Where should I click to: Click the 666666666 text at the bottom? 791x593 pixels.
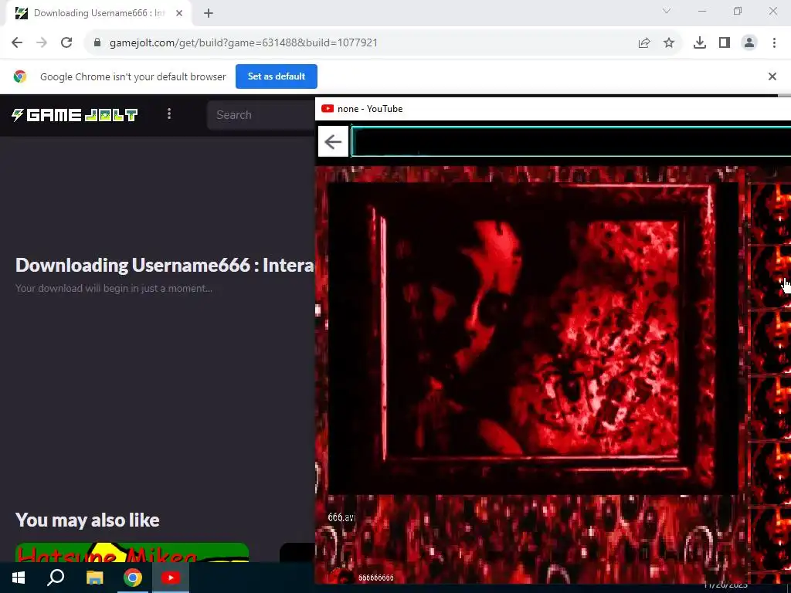point(376,578)
